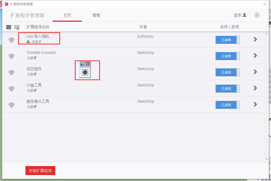The width and height of the screenshot is (271, 181).
Task: Click the gem icon for 高级镜头工具
Action: pyautogui.click(x=12, y=105)
